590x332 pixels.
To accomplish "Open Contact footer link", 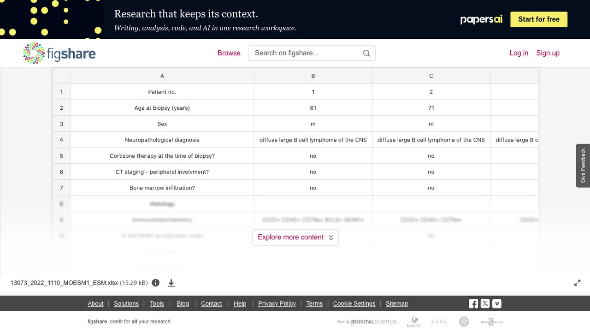I will pos(212,303).
